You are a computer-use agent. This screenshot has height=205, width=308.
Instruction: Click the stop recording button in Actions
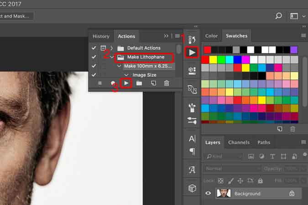click(99, 83)
